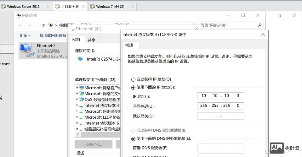Close the 出口服务器 tab

coord(83,7)
